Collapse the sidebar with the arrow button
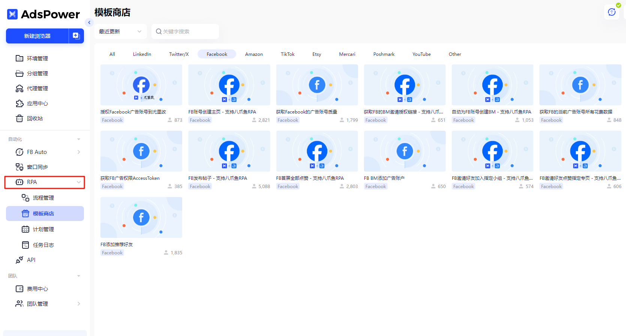The width and height of the screenshot is (626, 336). tap(89, 22)
